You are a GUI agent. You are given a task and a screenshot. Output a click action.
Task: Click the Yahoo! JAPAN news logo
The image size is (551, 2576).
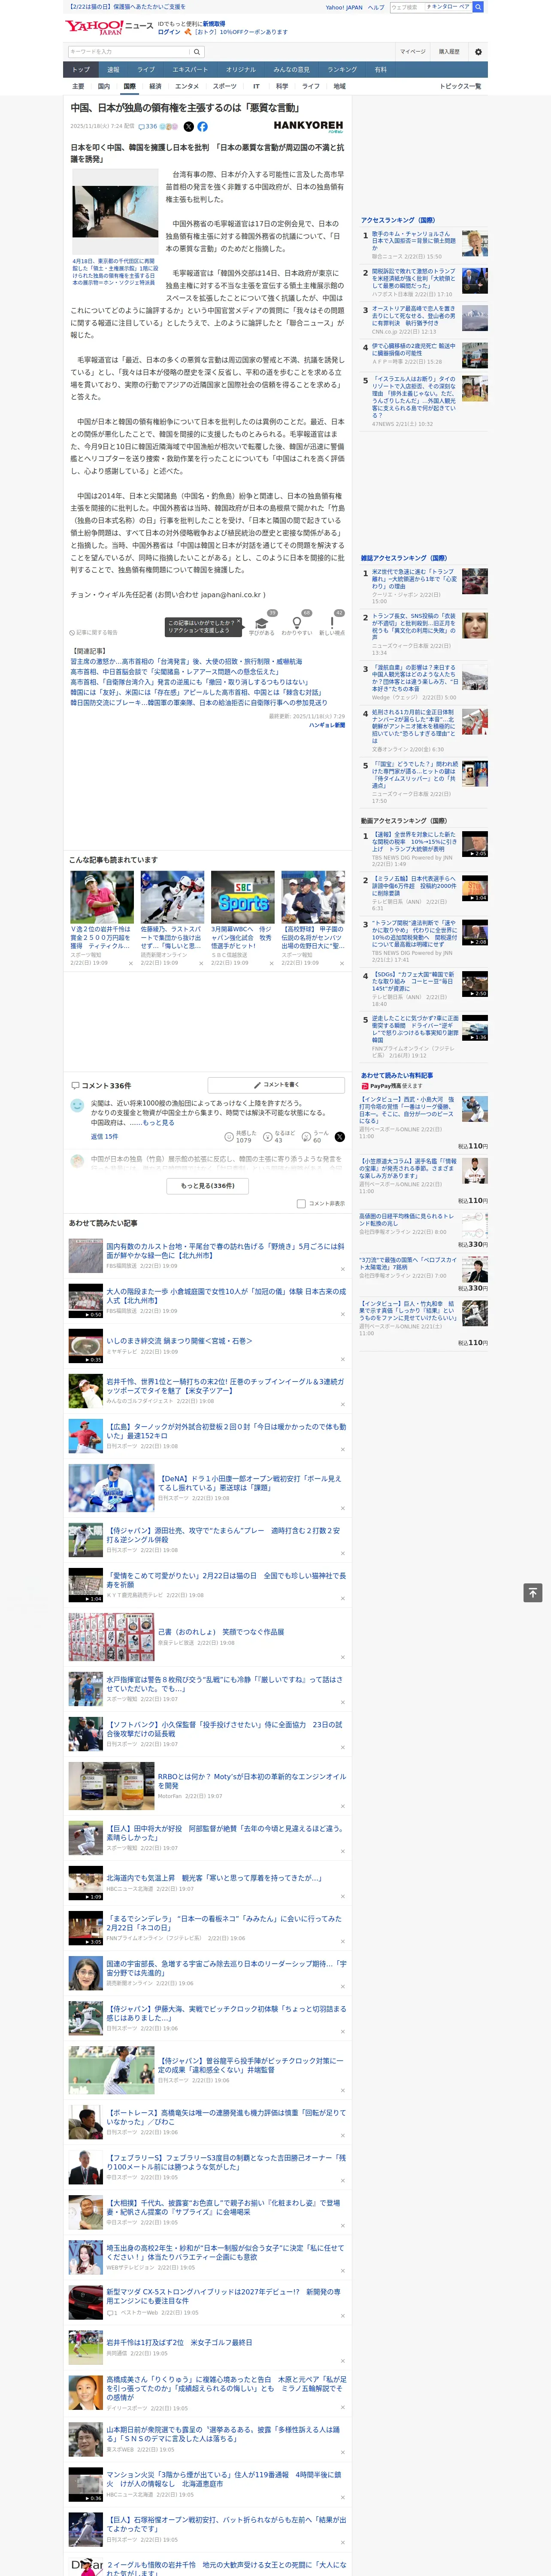tap(109, 27)
